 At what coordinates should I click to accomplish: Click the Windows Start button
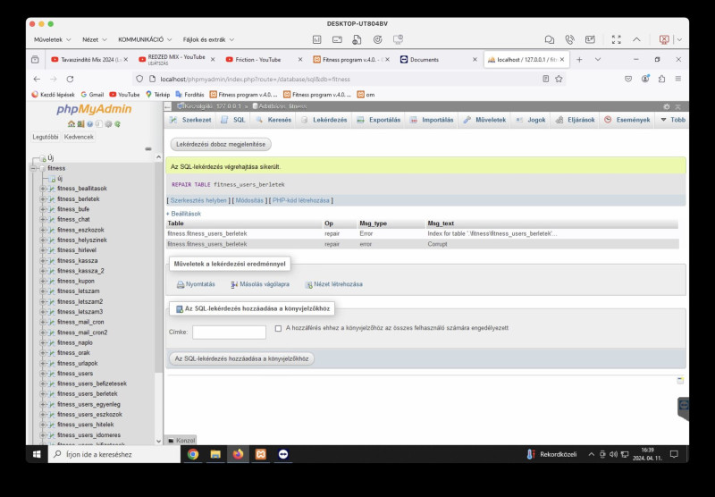point(37,454)
